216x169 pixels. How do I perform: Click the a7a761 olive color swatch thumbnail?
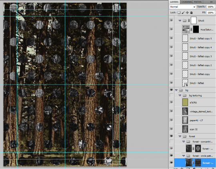coord(185,102)
